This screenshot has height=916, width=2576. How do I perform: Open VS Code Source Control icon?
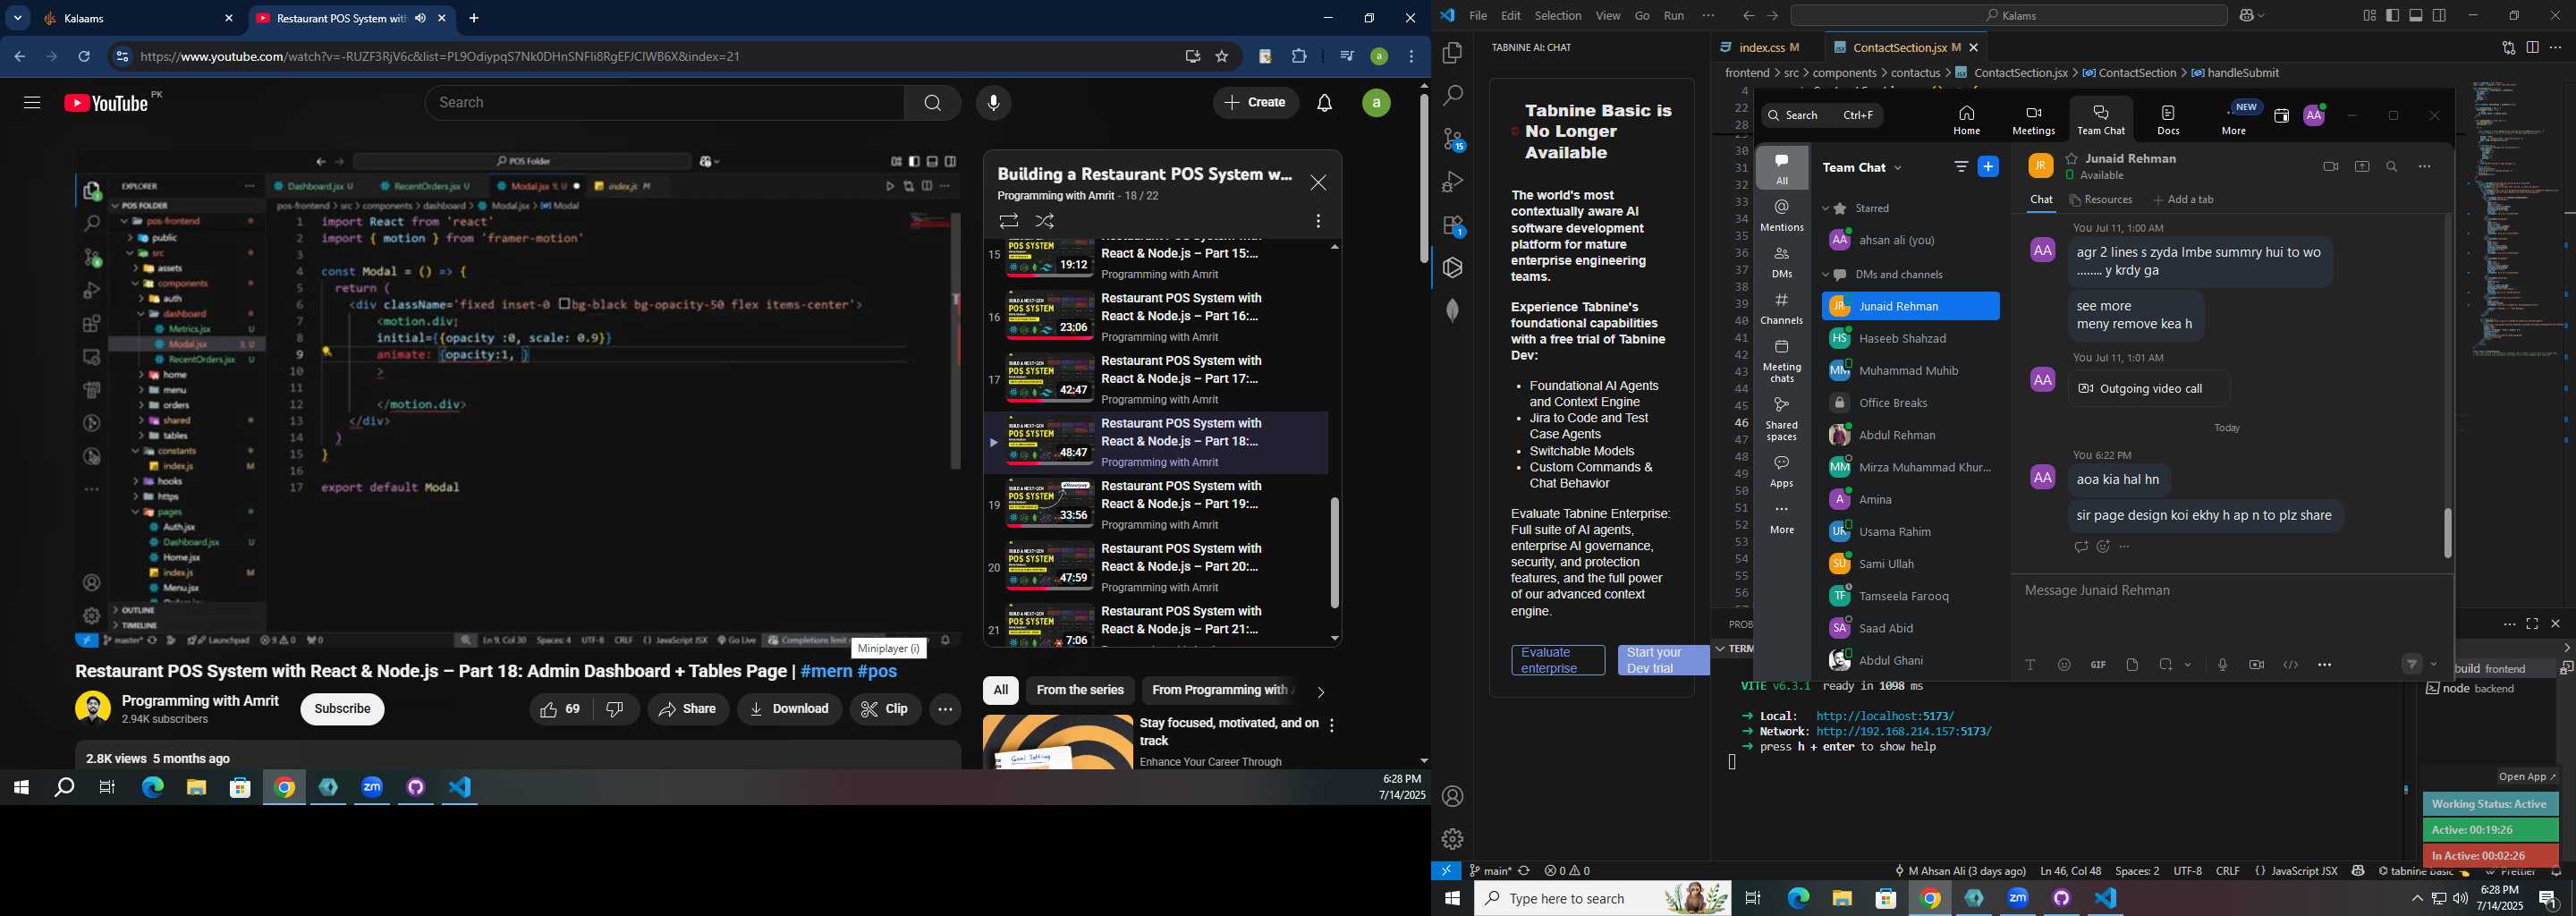1453,139
